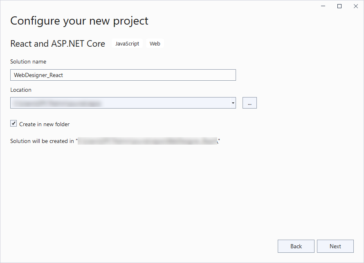Browse for location with ellipsis button

tap(249, 103)
